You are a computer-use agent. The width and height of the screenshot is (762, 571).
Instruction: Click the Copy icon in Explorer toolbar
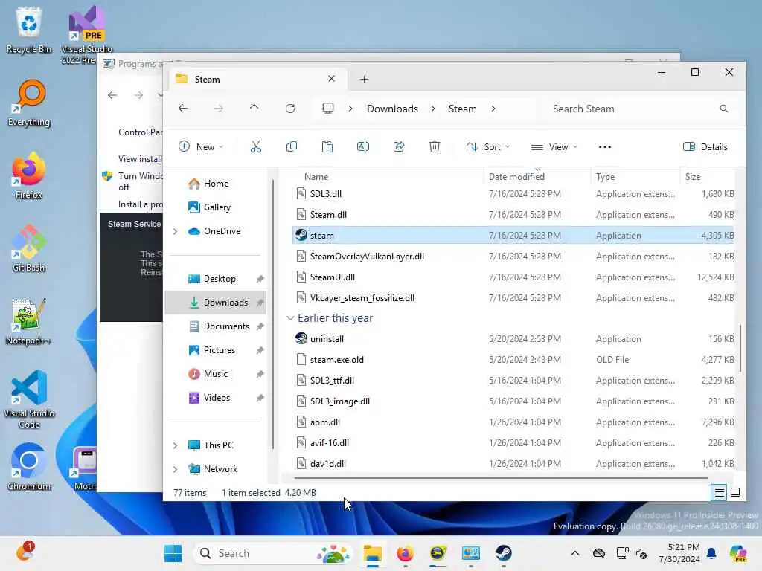(292, 146)
